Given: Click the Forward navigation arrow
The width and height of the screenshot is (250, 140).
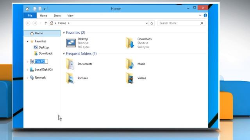Looking at the screenshot, I should point(35,23).
